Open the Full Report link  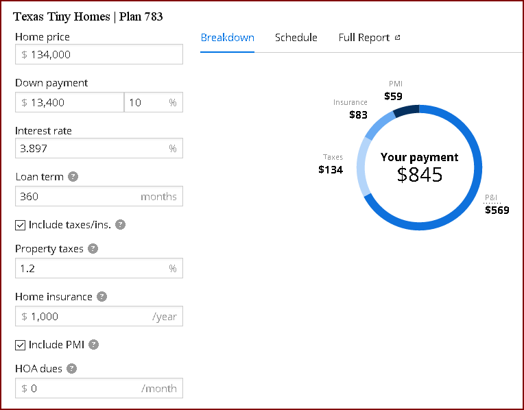364,38
